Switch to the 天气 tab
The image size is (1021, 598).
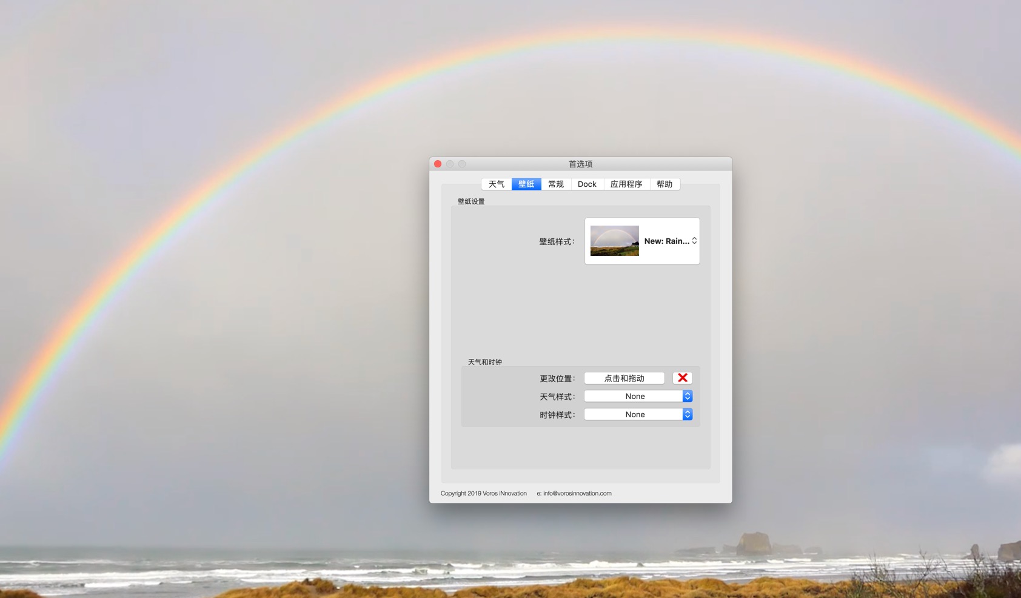click(497, 184)
